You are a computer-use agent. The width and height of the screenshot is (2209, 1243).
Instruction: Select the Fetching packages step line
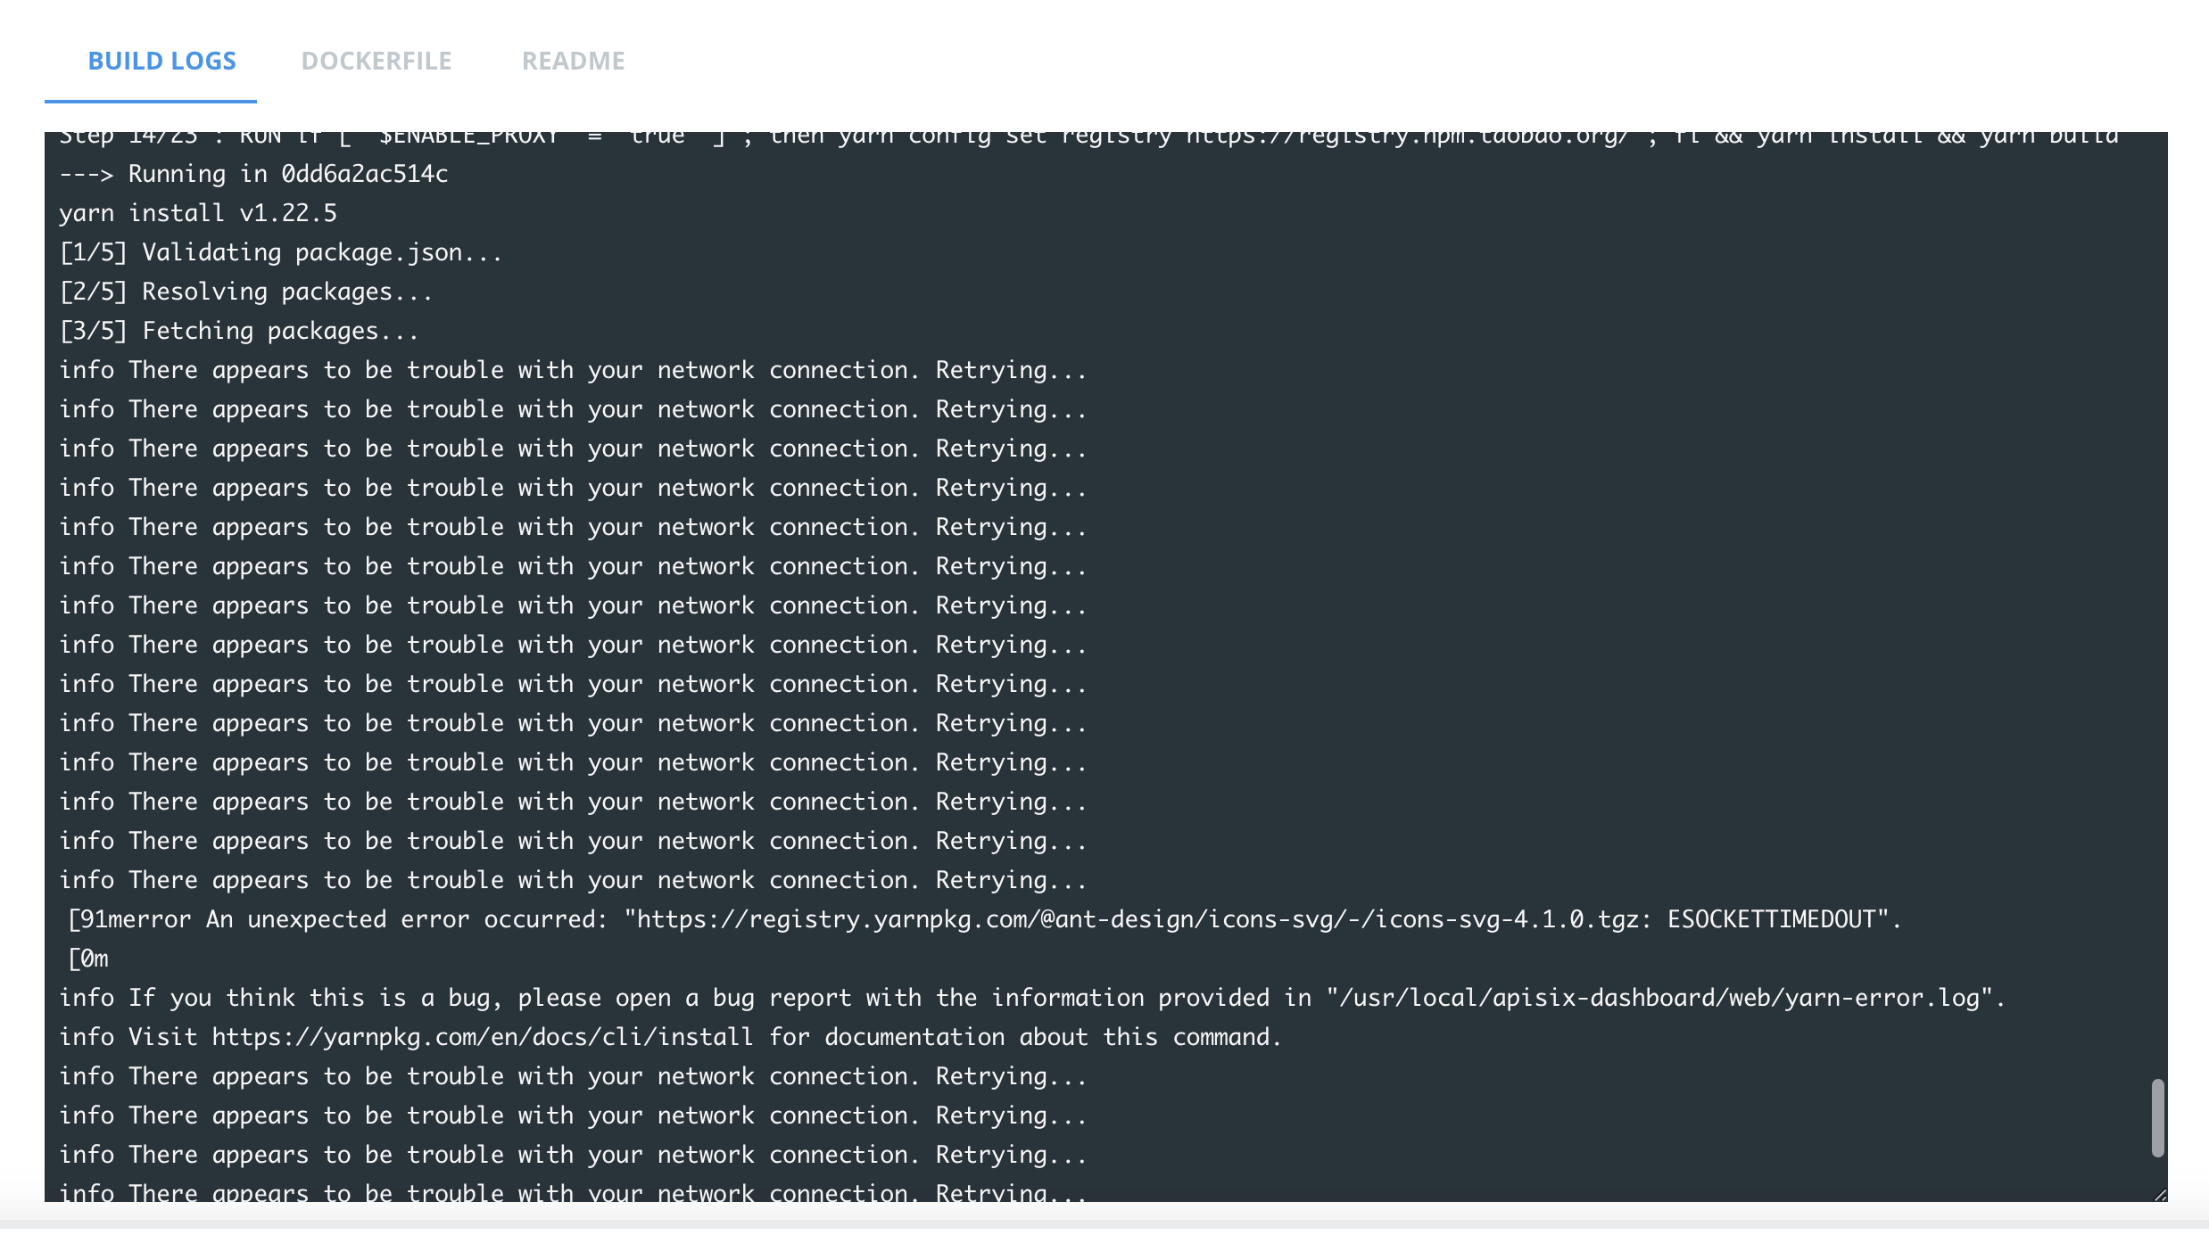(x=238, y=330)
